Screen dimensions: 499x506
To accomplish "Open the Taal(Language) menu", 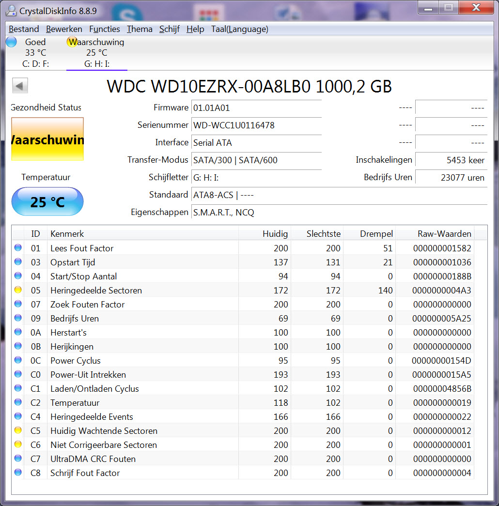I will point(239,29).
